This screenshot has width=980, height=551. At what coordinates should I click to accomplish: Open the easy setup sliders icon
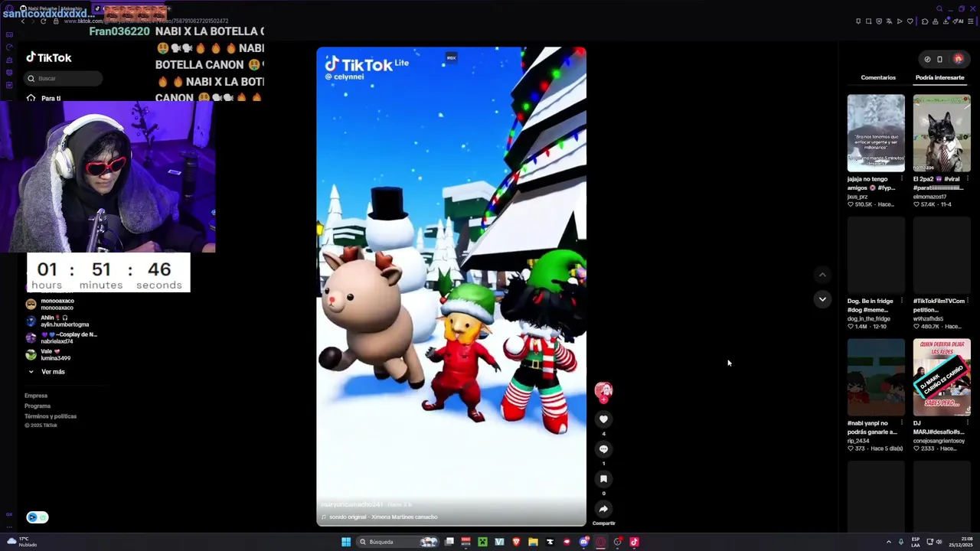point(971,21)
